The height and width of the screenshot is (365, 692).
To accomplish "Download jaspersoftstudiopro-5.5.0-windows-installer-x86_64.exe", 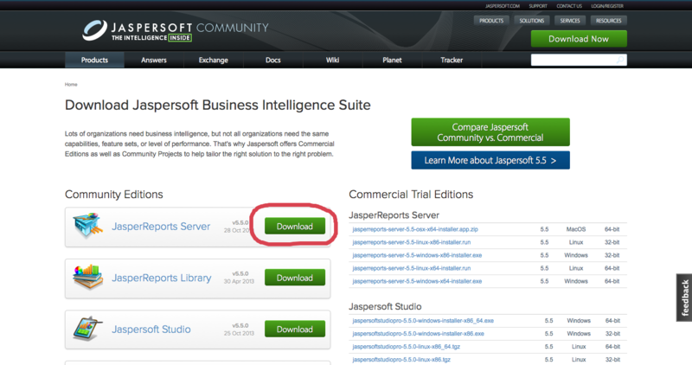I will (x=423, y=321).
